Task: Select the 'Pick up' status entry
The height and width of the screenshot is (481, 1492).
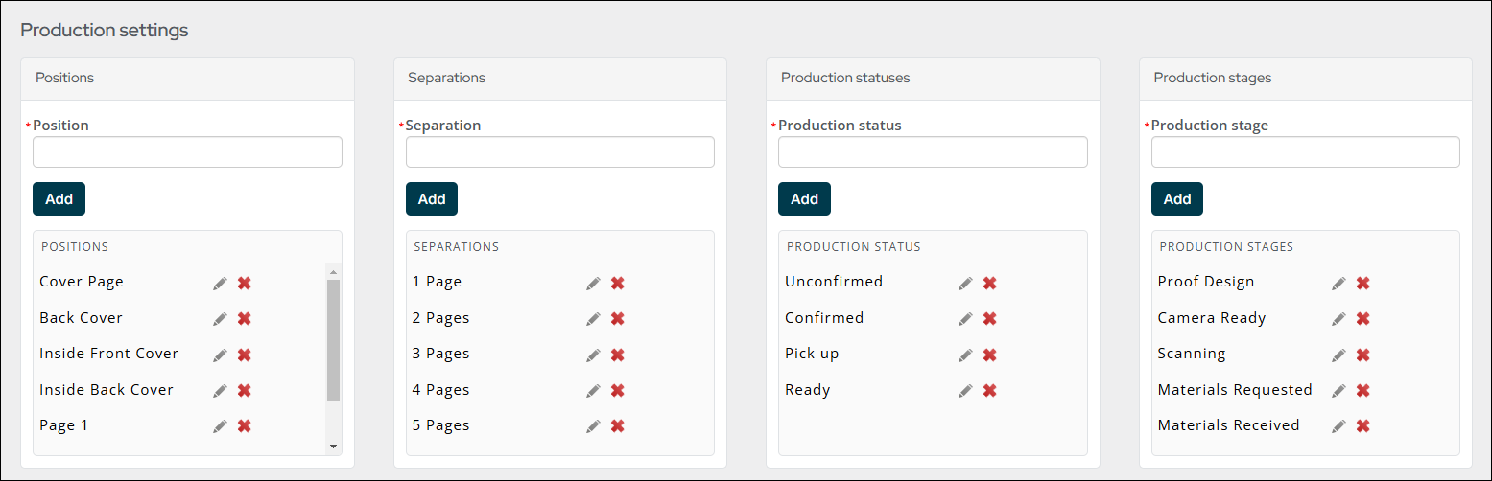Action: pos(812,354)
